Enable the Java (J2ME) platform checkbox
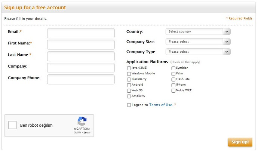This screenshot has width=258, height=151. pos(129,68)
